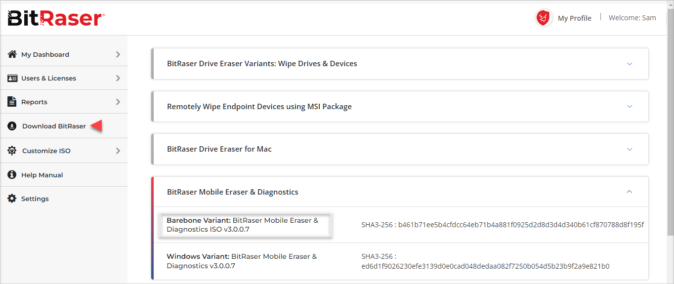This screenshot has width=674, height=284.
Task: Open Customize ISO menu item
Action: pyautogui.click(x=64, y=151)
